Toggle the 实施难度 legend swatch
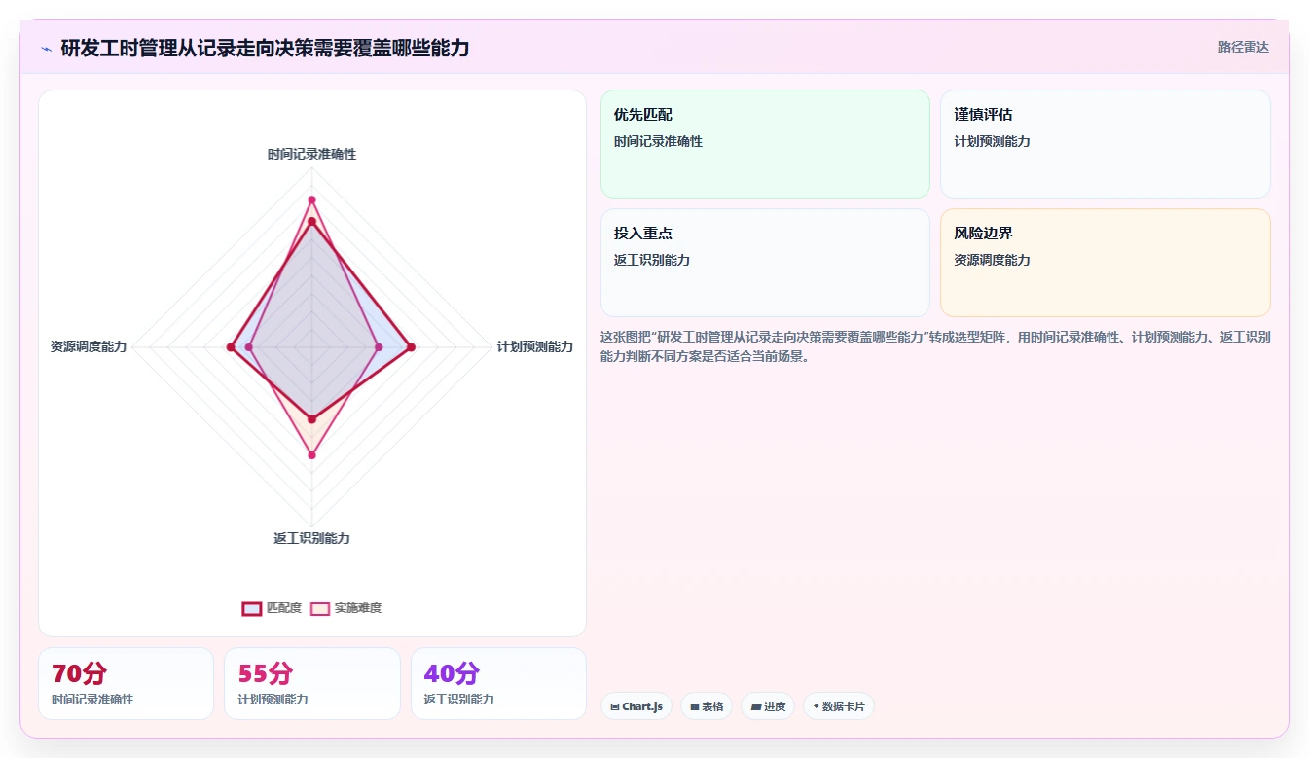Screen dimensions: 1309x758 tap(320, 608)
